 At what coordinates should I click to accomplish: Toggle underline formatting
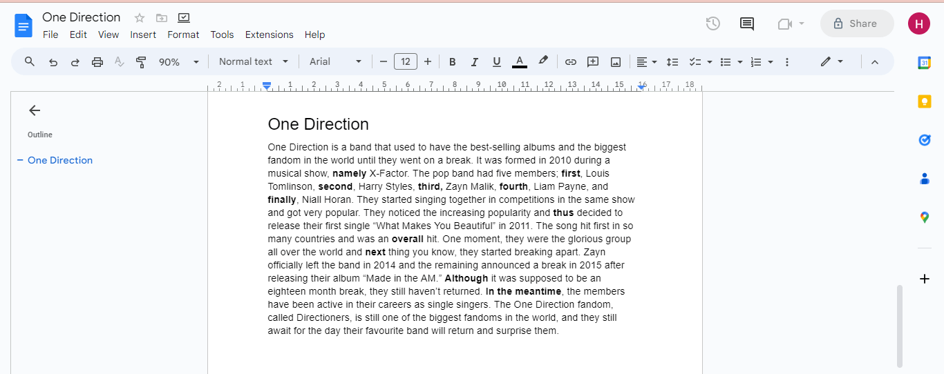(497, 62)
